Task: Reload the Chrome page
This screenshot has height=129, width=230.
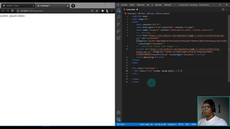Action: [x=12, y=11]
